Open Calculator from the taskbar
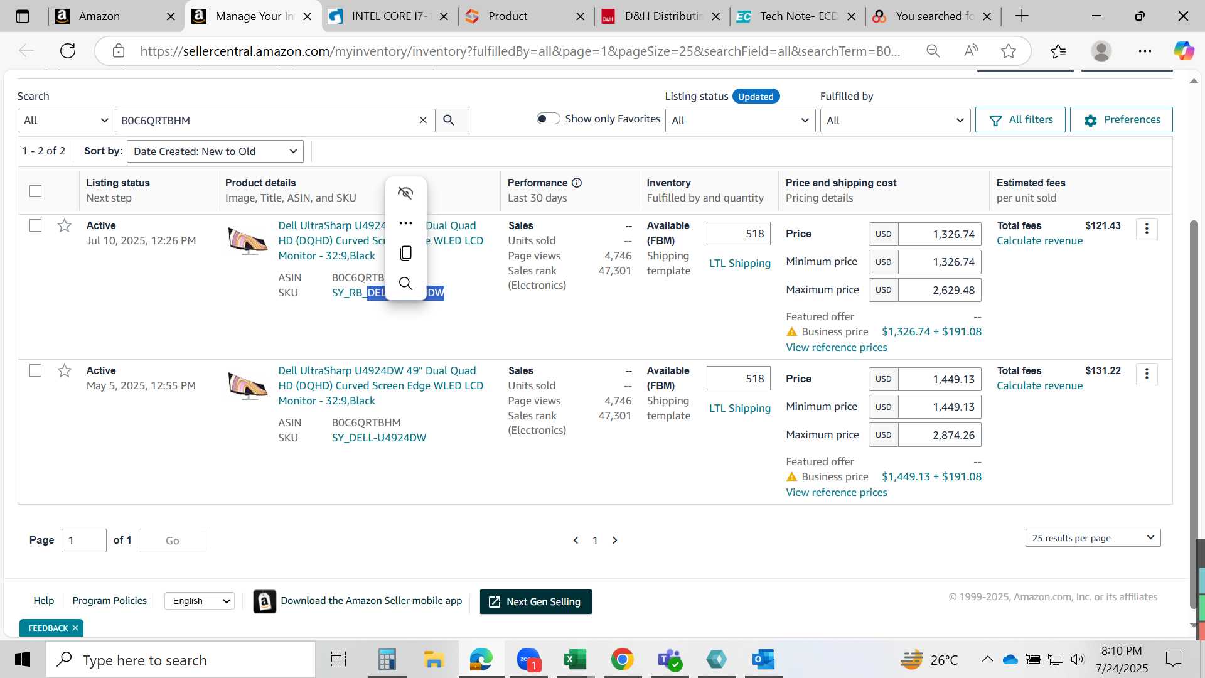The image size is (1205, 678). tap(387, 659)
